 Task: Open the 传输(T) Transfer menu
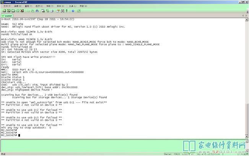pos(50,6)
